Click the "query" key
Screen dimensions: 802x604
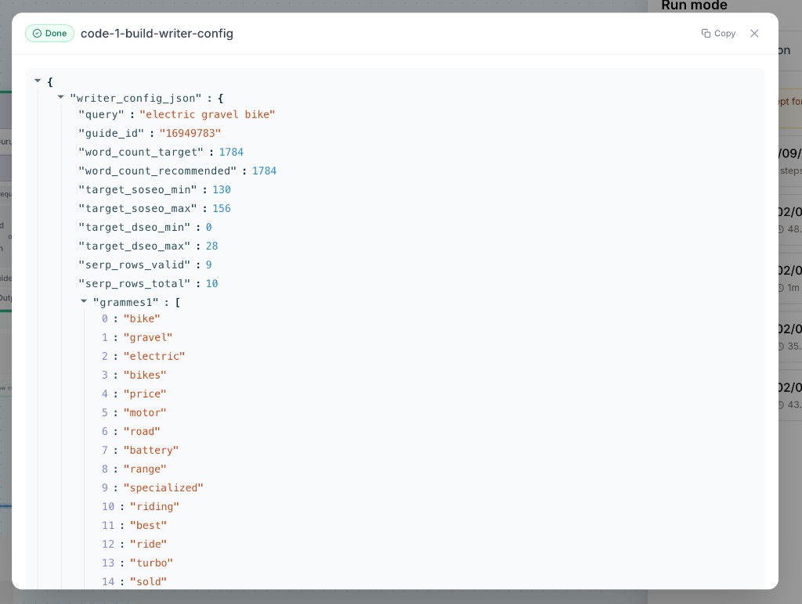(x=101, y=114)
